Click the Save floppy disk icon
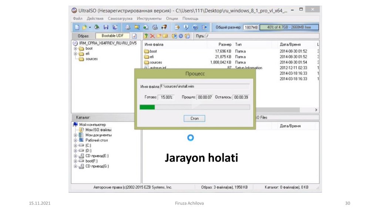 [106, 27]
